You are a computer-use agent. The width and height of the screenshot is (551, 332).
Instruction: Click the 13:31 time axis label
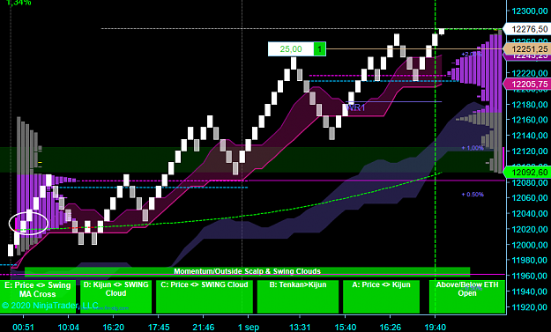(300, 328)
